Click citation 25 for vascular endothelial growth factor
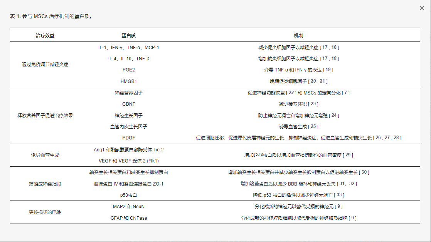This screenshot has width=431, height=242. tap(313, 126)
